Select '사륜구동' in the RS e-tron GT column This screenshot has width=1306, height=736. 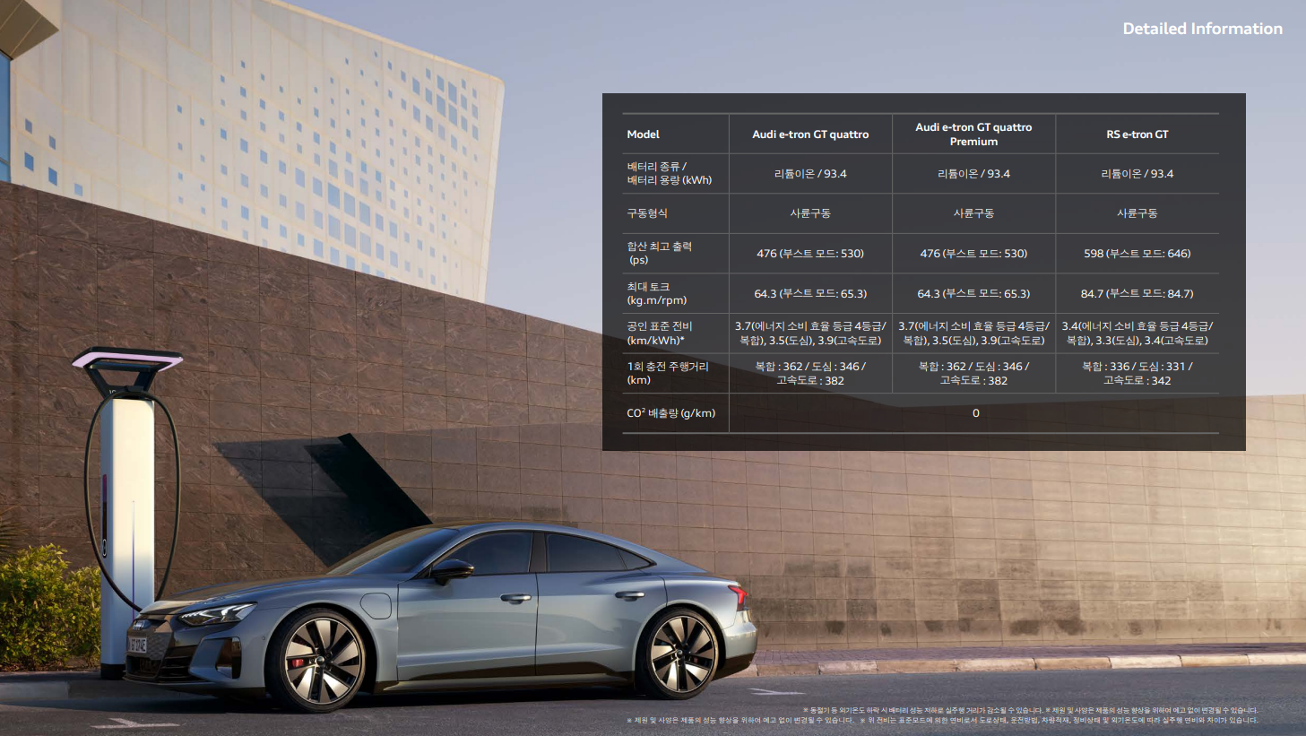[1137, 213]
